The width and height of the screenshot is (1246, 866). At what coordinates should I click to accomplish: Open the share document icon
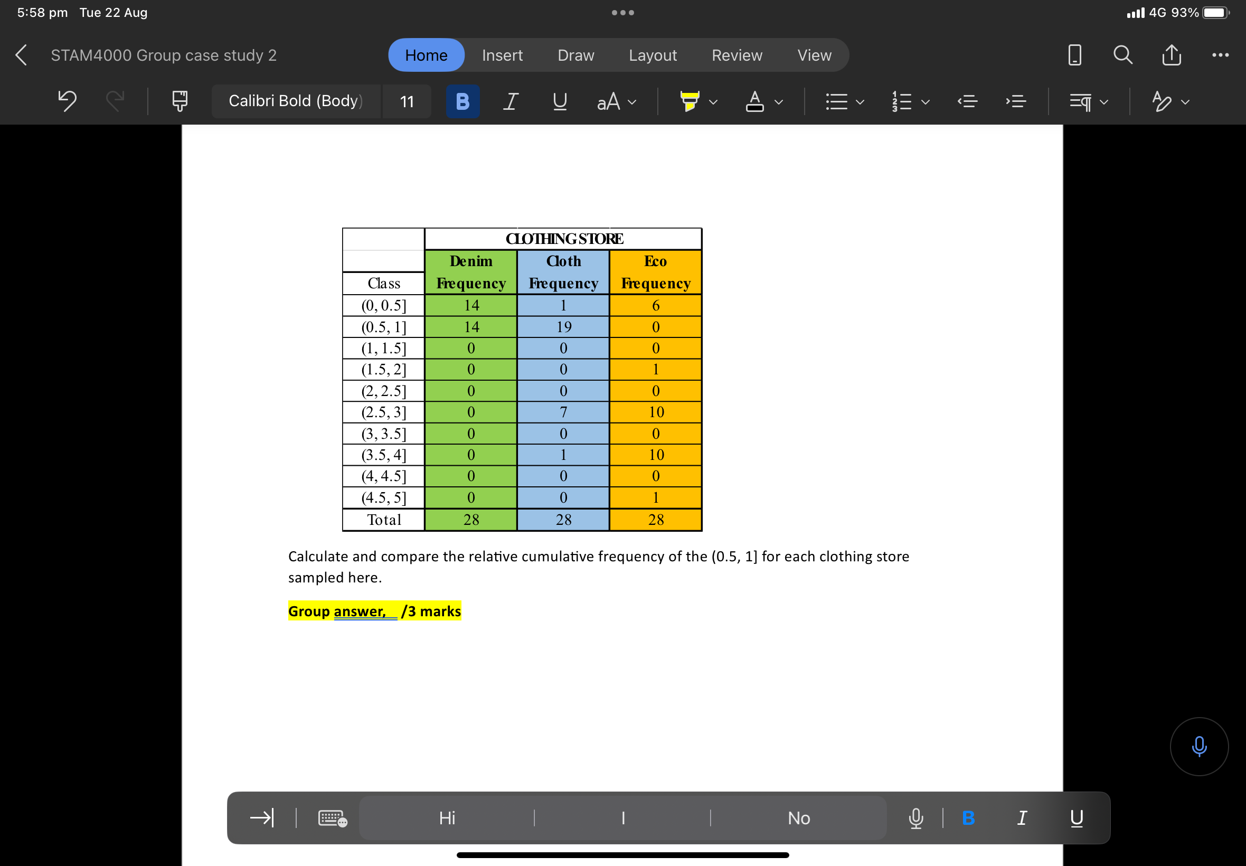point(1171,55)
